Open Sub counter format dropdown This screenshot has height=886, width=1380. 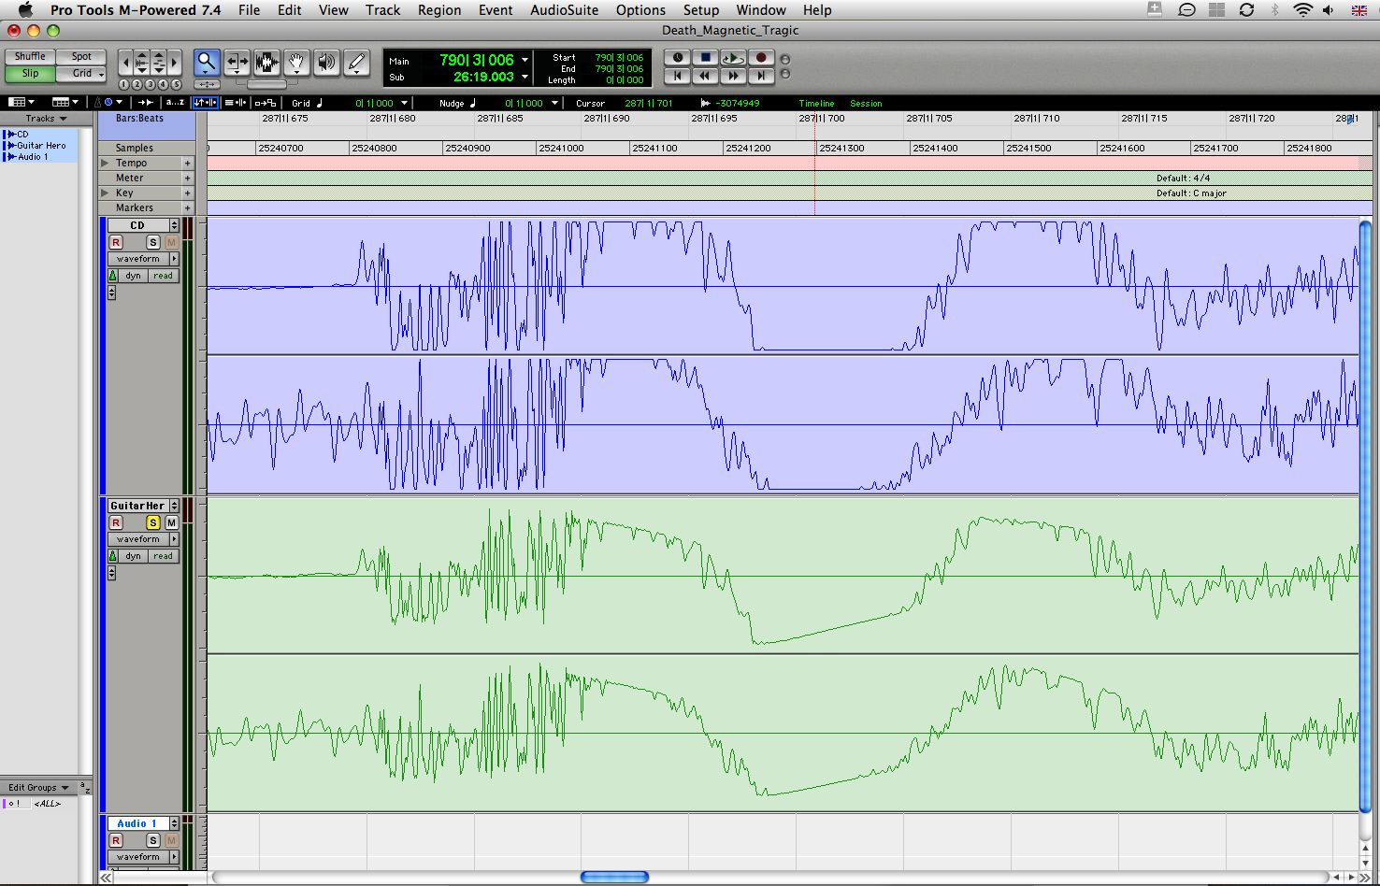click(525, 77)
